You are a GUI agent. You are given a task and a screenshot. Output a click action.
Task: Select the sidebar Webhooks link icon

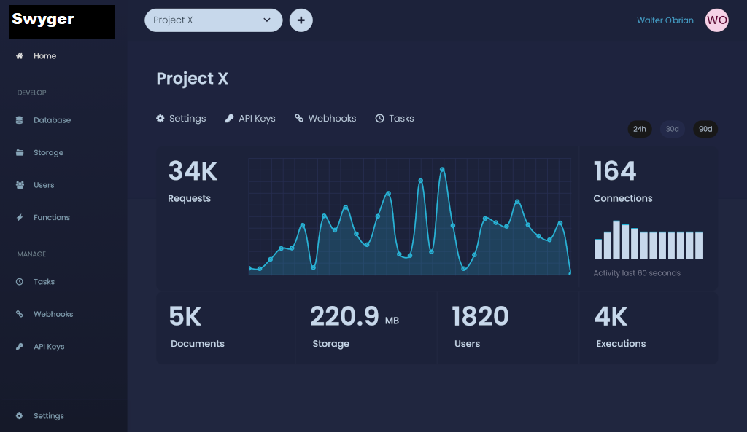(x=20, y=314)
